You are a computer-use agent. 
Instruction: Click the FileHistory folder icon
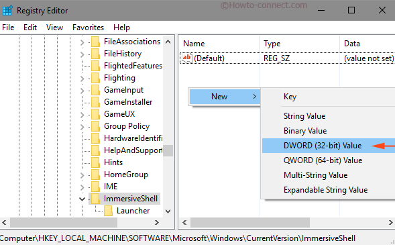coord(95,54)
